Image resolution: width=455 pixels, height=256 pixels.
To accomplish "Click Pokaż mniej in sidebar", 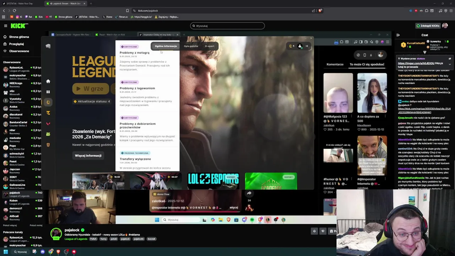I will point(36,225).
